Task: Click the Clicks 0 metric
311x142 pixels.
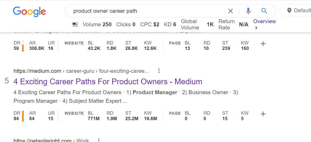Action: pos(126,25)
